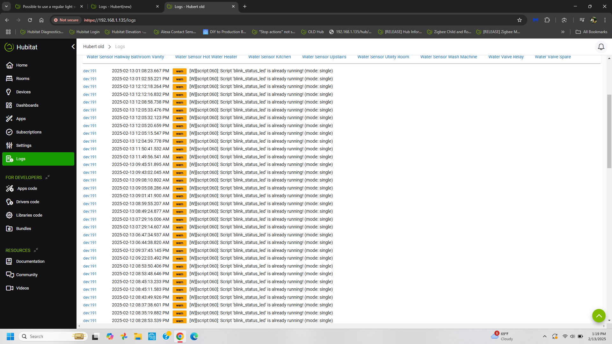Show hidden system tray icons
The image size is (612, 344).
[x=545, y=336]
